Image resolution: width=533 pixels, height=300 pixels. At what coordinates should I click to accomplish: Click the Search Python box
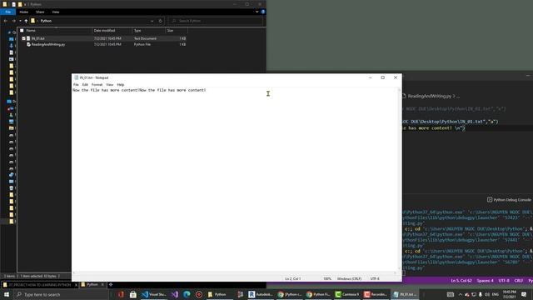point(216,21)
